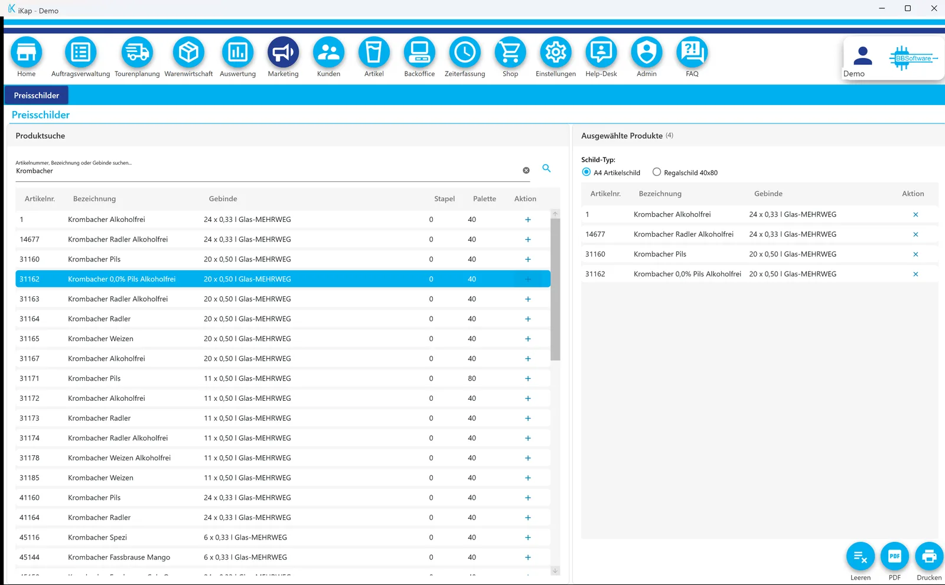Image resolution: width=945 pixels, height=585 pixels.
Task: Add article 31163 Radler Alkoholfrei
Action: point(528,299)
